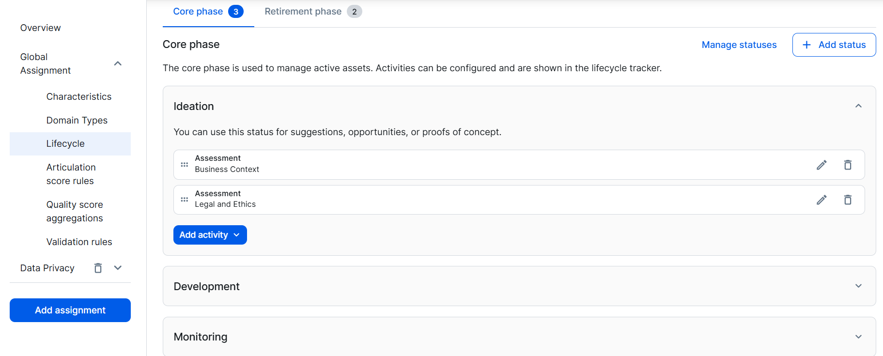Open Characteristics in the sidebar
Image resolution: width=883 pixels, height=356 pixels.
tap(79, 97)
